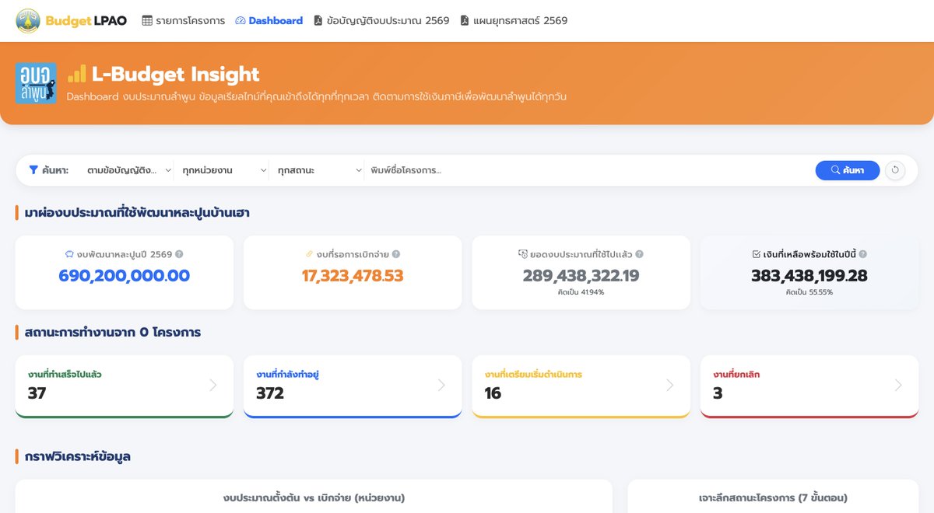The height and width of the screenshot is (513, 934).
Task: Click the กราฟวิเคราะห์ข้อมูล section heading
Action: [x=77, y=456]
